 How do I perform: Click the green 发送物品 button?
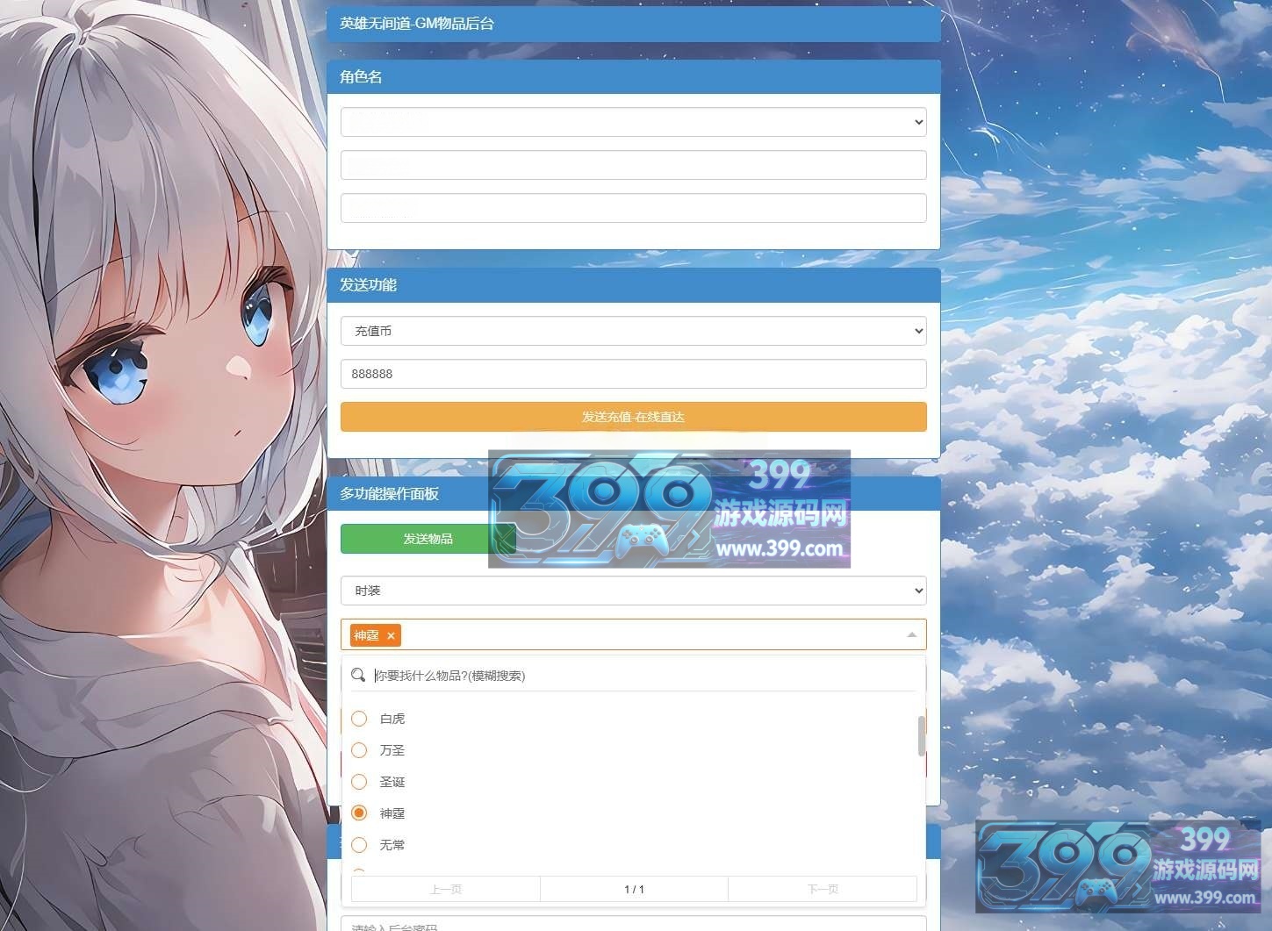(x=428, y=539)
